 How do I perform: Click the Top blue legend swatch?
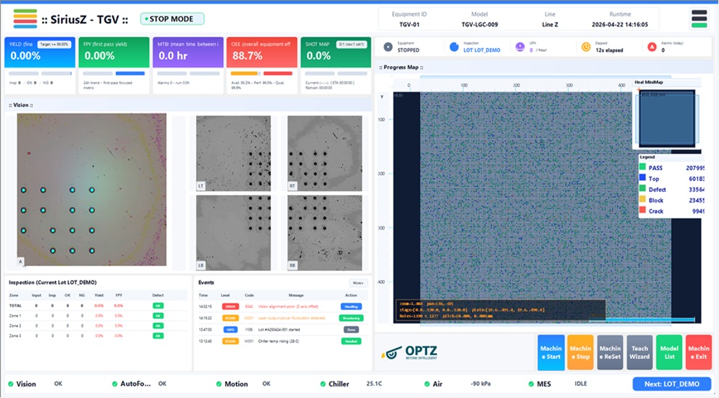pos(643,178)
